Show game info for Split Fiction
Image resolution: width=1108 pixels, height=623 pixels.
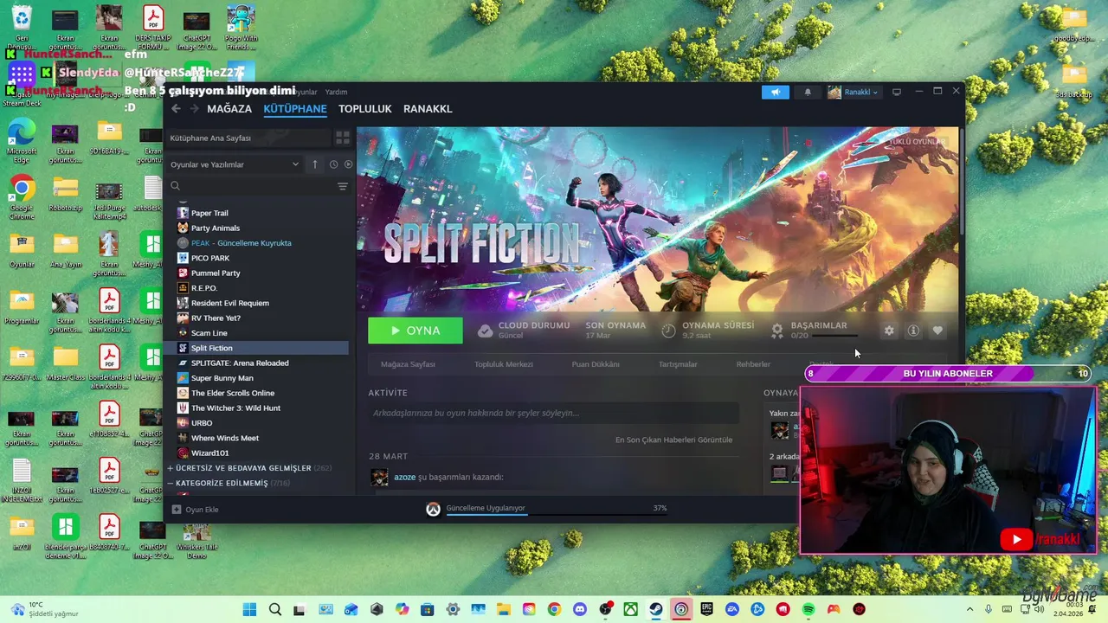click(x=913, y=331)
